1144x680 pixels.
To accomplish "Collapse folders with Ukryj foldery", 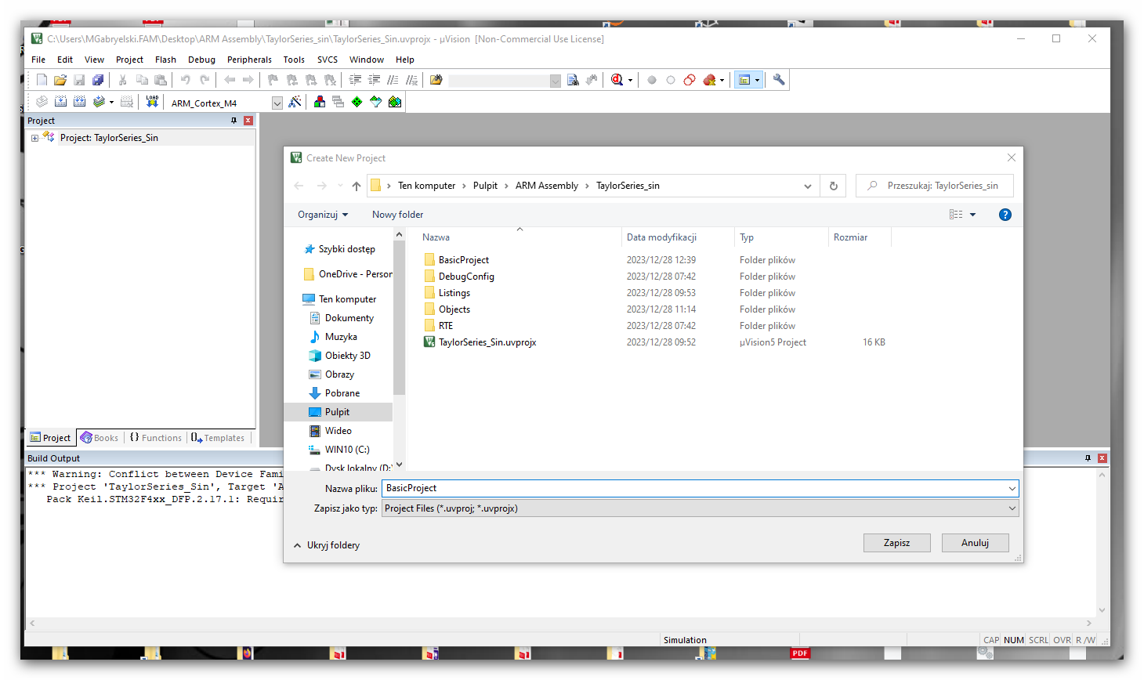I will point(327,545).
